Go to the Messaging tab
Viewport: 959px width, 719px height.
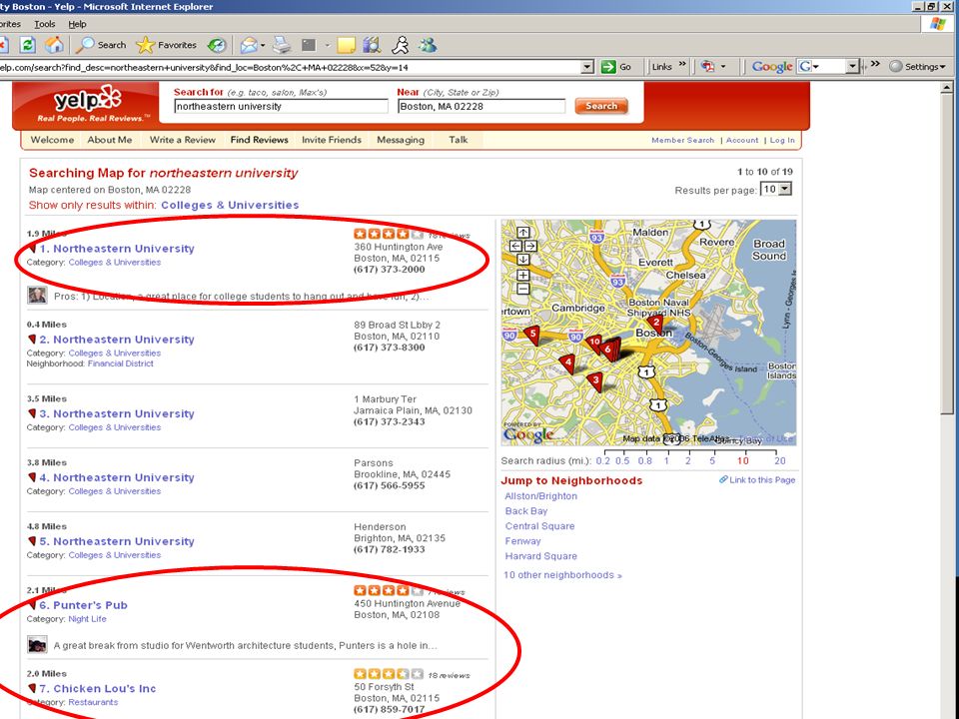pos(401,140)
